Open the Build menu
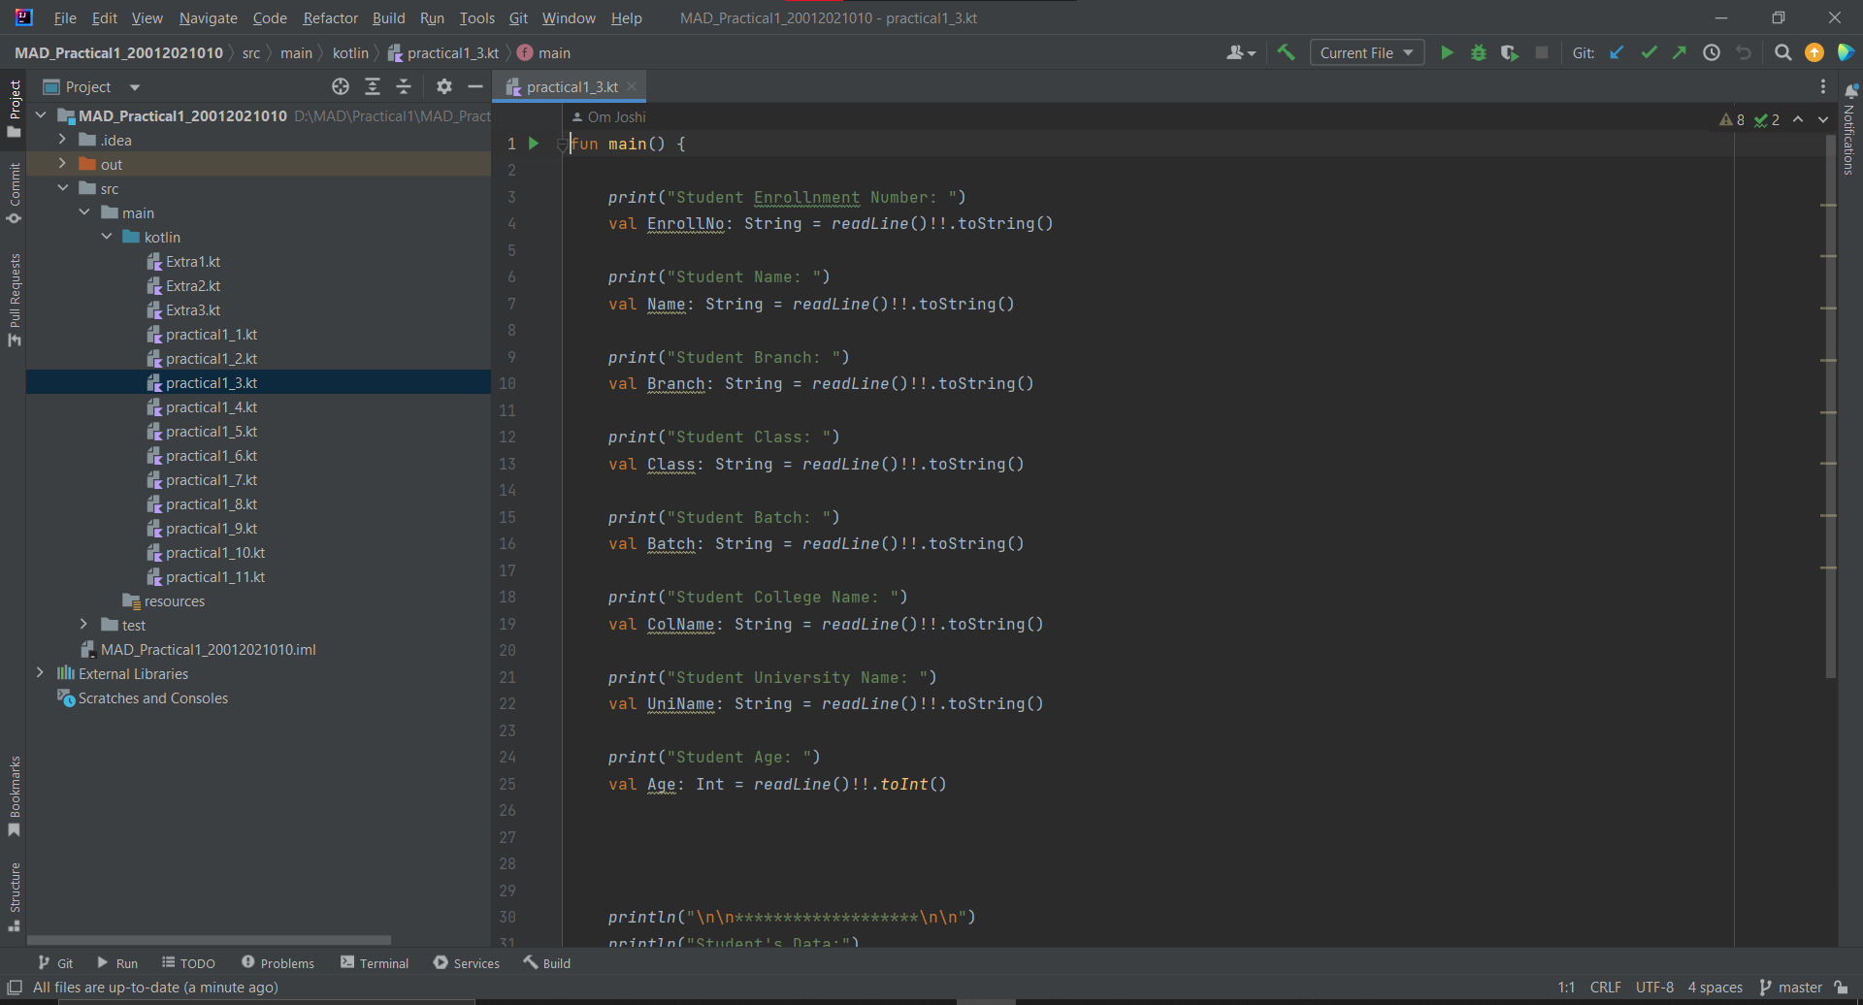The height and width of the screenshot is (1005, 1863). point(388,18)
